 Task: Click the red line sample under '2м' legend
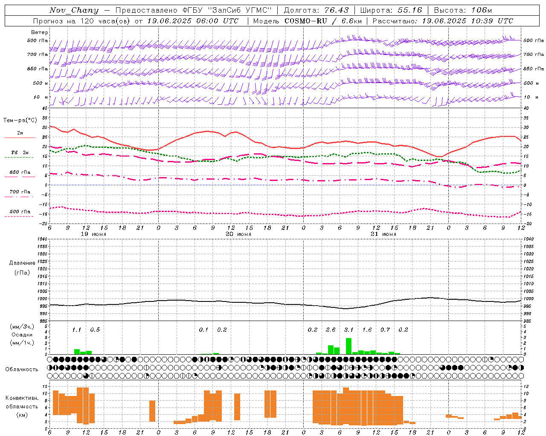20,138
